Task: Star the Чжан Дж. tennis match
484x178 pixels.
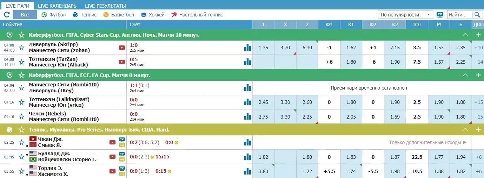Action: (x=22, y=142)
